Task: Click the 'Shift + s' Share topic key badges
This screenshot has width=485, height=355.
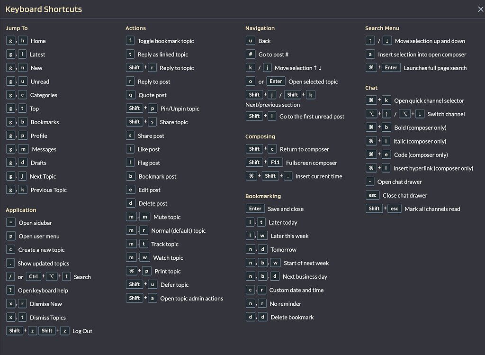Action: [x=141, y=122]
